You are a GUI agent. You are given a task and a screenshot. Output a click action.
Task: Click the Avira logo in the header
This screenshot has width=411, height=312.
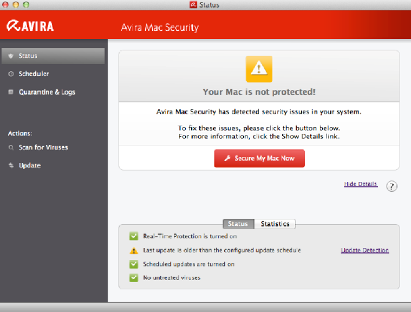(30, 26)
